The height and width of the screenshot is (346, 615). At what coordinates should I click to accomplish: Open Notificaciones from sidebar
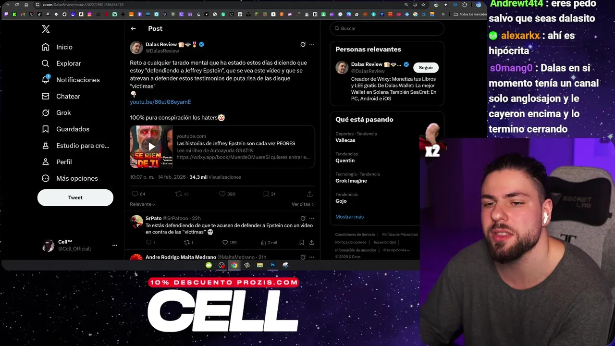click(x=71, y=80)
